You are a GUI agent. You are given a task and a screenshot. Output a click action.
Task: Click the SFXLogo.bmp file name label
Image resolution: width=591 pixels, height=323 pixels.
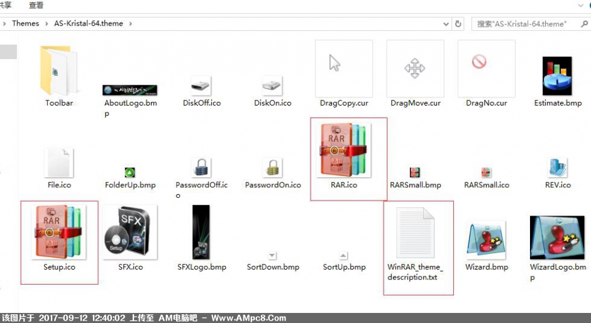[x=202, y=267]
